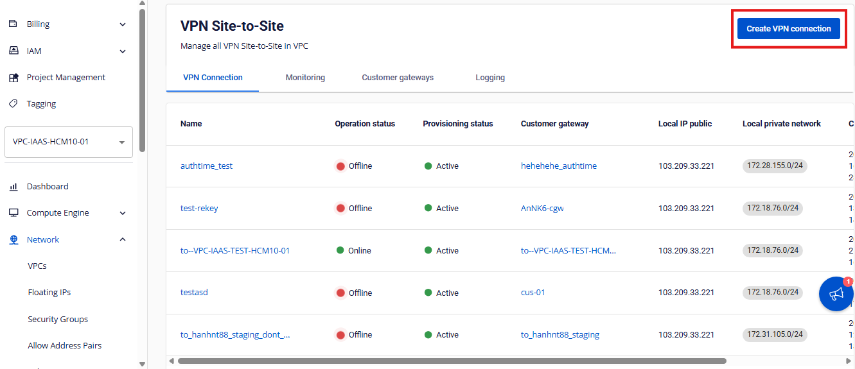The image size is (855, 369).
Task: Click Create VPN connection button
Action: point(788,29)
